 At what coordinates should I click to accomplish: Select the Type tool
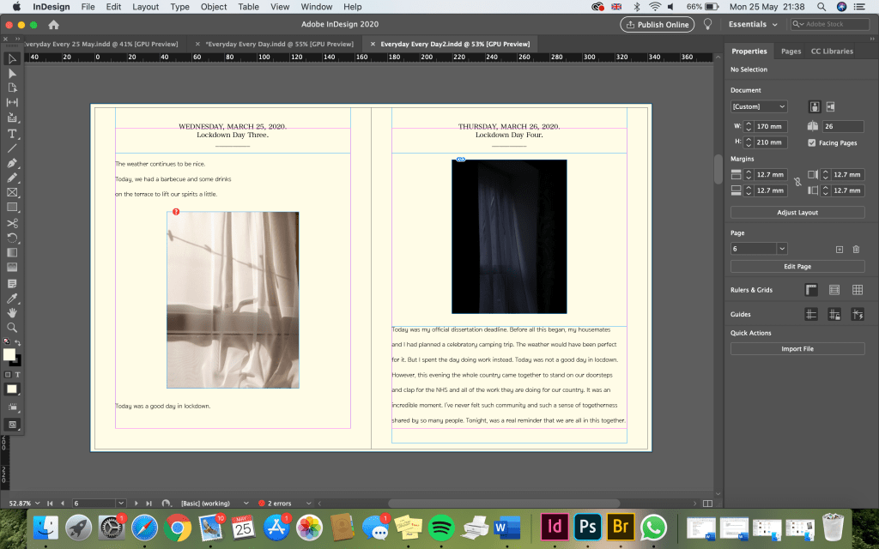(12, 134)
